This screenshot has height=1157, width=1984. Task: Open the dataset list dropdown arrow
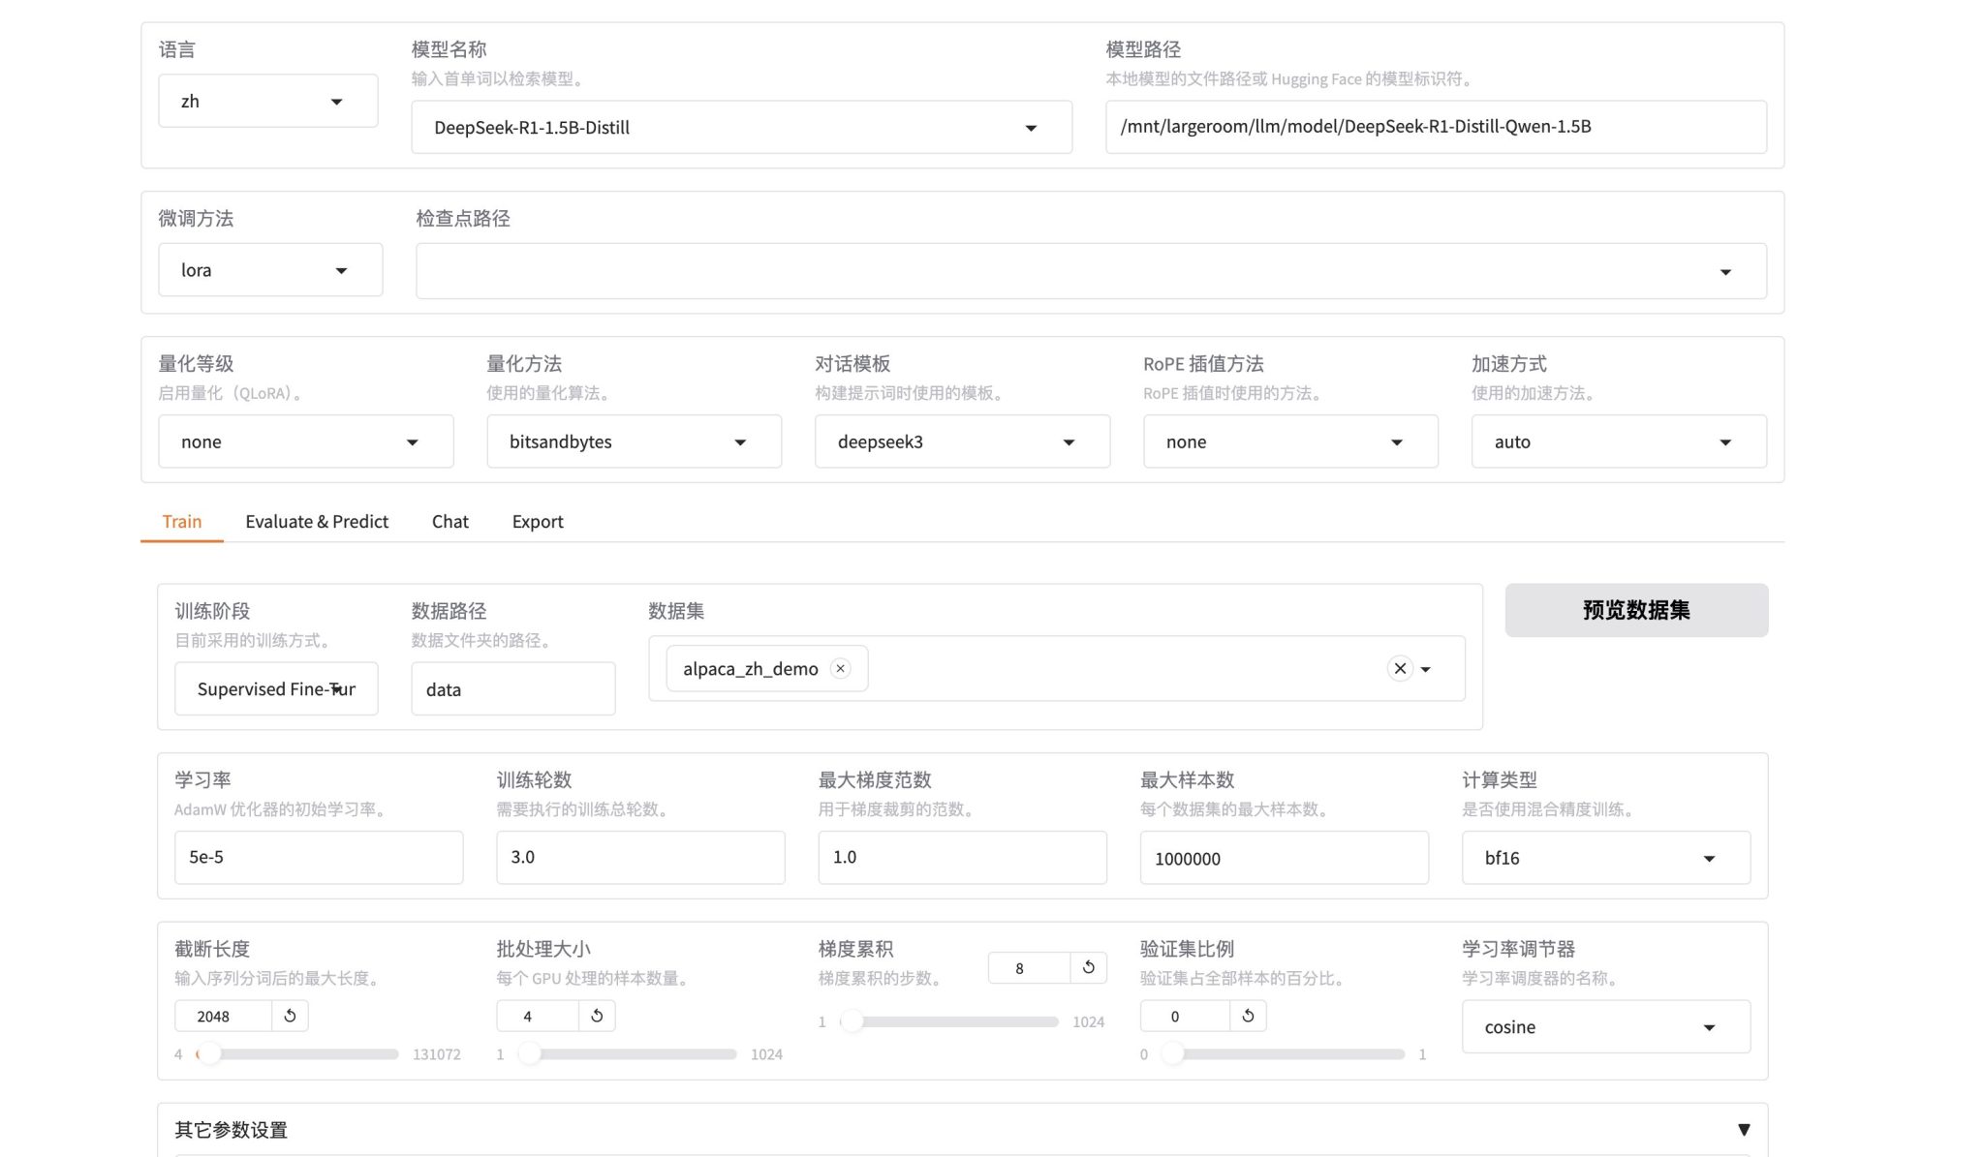coord(1426,669)
